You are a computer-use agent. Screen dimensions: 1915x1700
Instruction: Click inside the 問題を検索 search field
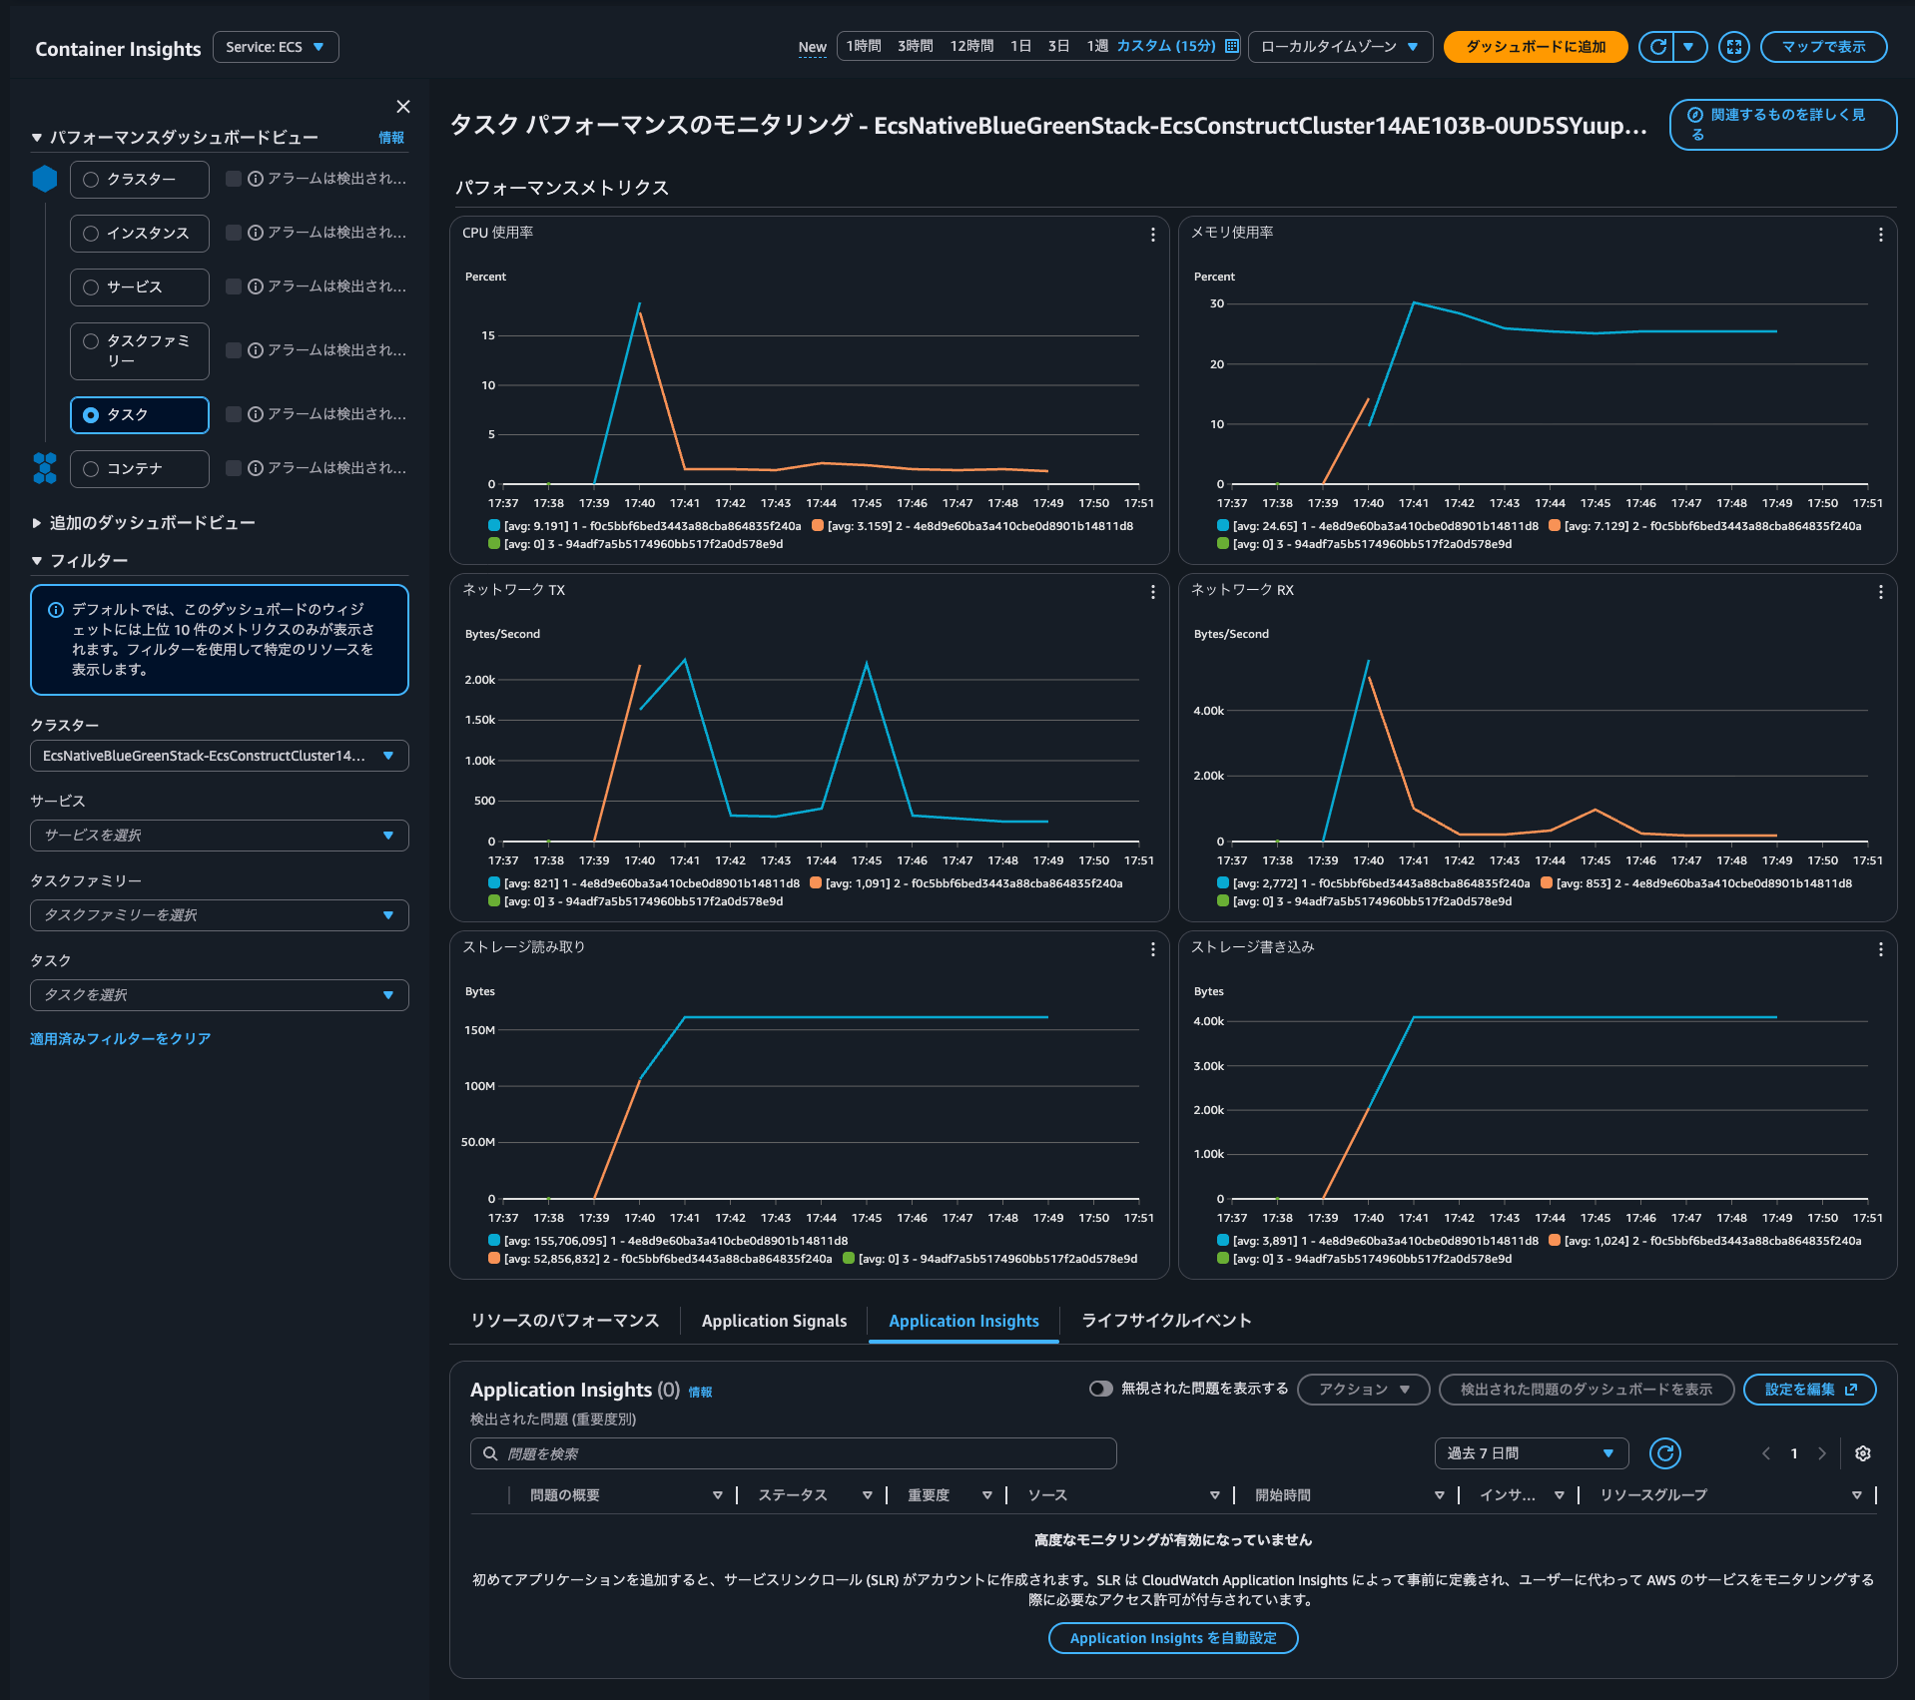[792, 1453]
